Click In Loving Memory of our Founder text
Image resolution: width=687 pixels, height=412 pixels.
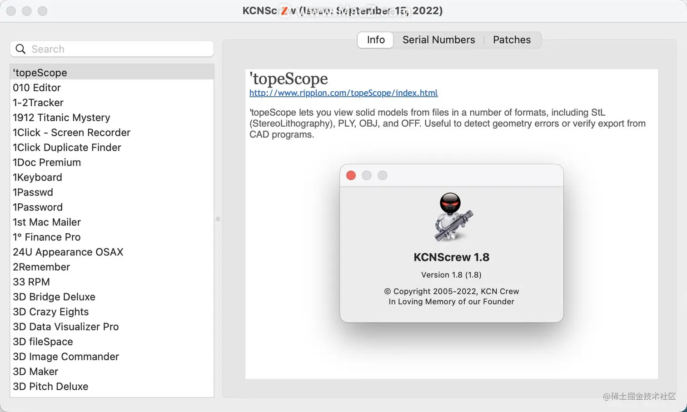(x=452, y=302)
